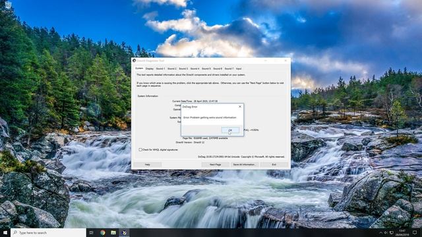Click the volume tray icon

[386, 233]
